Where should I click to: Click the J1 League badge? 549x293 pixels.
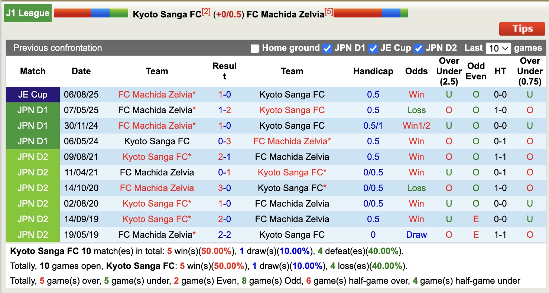coord(27,13)
